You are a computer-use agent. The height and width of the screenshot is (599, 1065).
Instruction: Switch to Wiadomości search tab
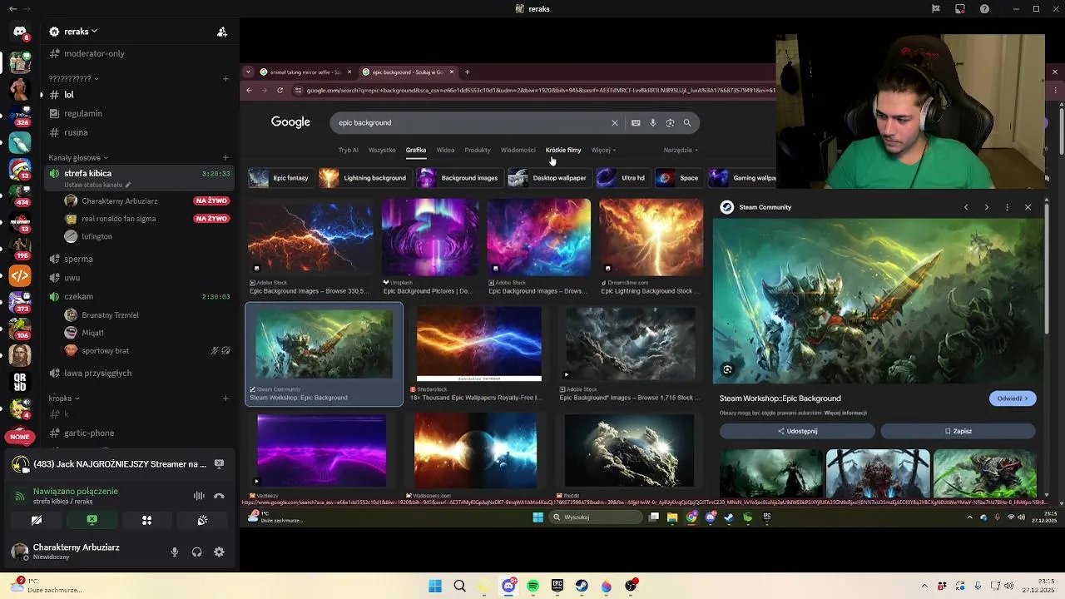[x=518, y=150]
